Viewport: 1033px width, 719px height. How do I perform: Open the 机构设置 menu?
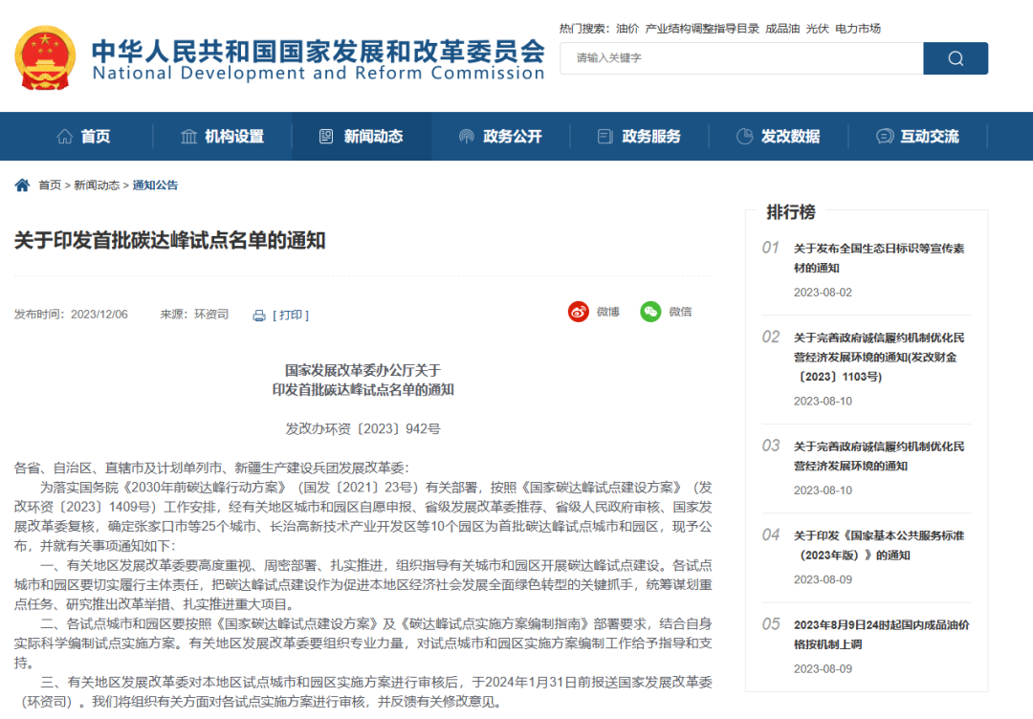(x=222, y=137)
